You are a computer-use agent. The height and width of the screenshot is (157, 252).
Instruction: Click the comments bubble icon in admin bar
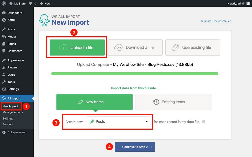point(31,3)
